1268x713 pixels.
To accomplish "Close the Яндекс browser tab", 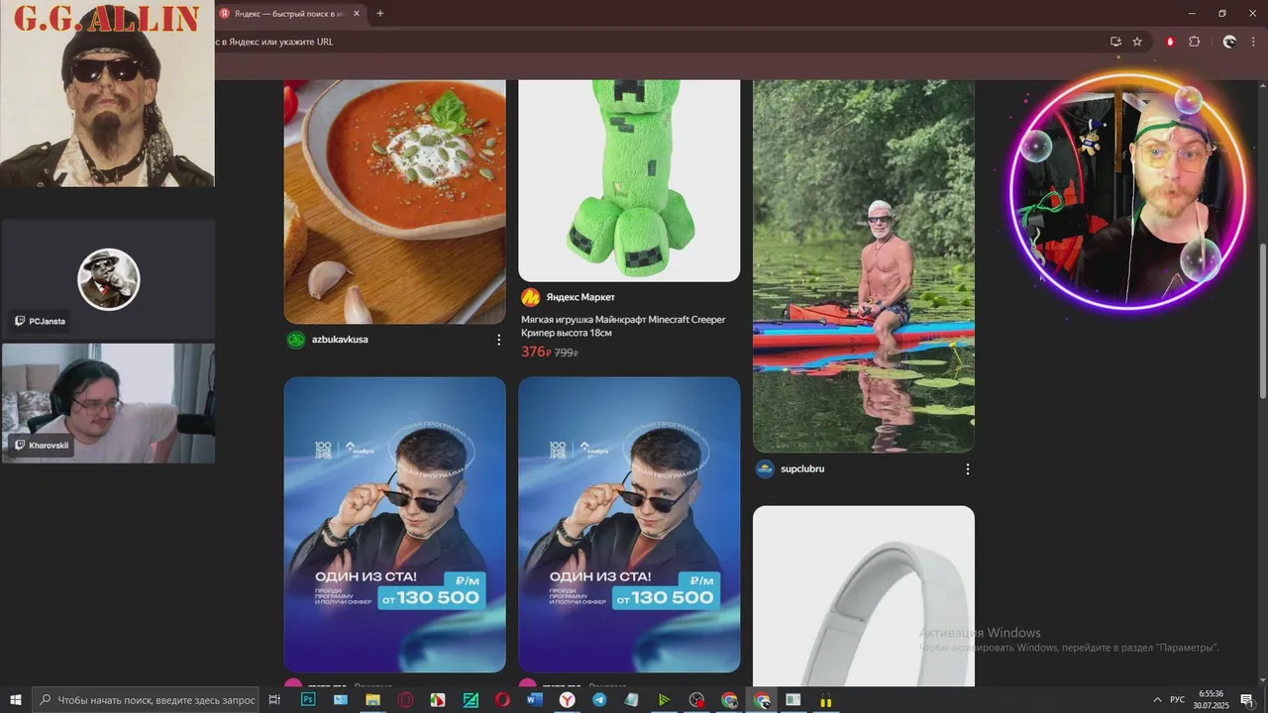I will pos(357,14).
